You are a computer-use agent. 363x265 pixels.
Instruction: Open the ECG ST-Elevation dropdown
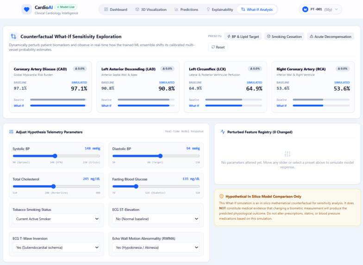coord(156,219)
